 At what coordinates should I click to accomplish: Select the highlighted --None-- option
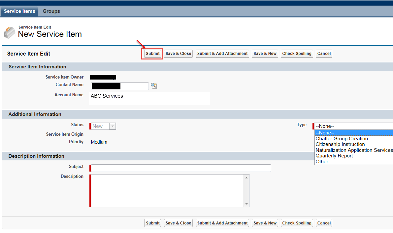pyautogui.click(x=354, y=133)
